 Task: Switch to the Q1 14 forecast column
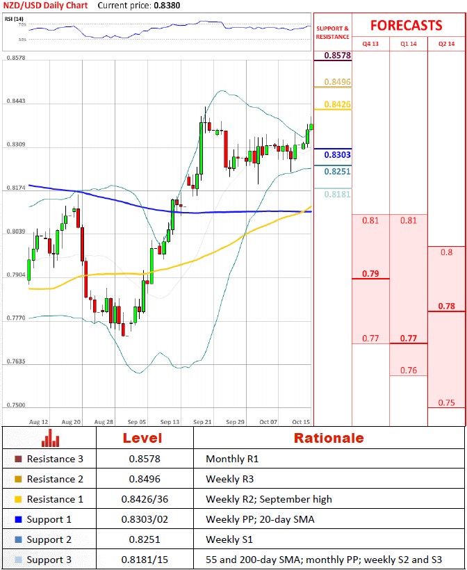coord(408,43)
